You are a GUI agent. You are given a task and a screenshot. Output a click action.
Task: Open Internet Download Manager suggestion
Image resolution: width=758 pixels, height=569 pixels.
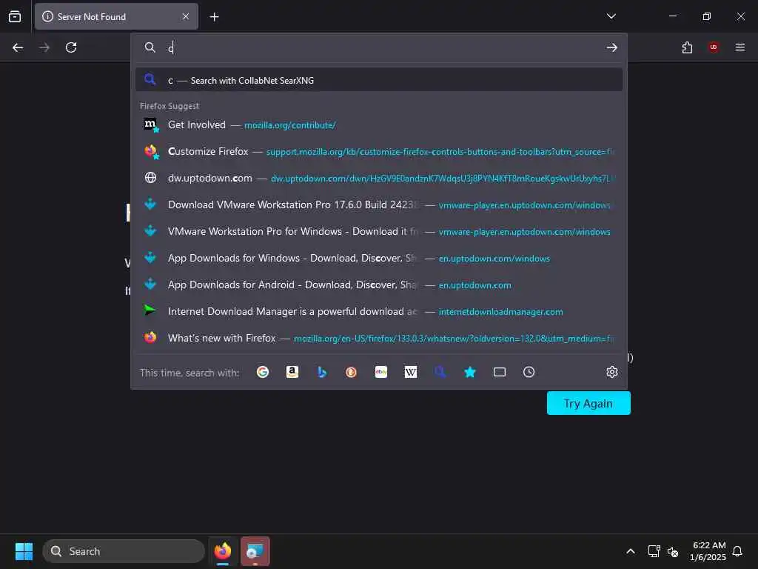tap(379, 311)
